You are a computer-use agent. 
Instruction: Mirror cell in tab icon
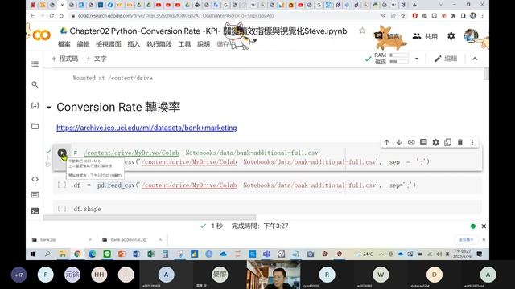[x=447, y=142]
